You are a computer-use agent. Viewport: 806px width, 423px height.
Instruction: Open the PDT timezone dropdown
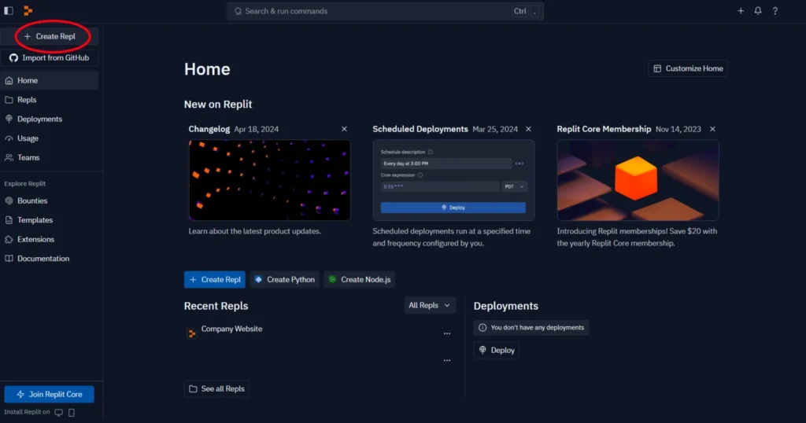tap(514, 186)
